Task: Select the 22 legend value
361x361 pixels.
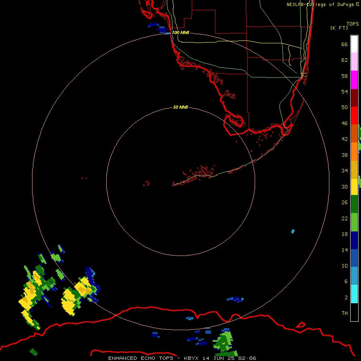Action: point(345,218)
